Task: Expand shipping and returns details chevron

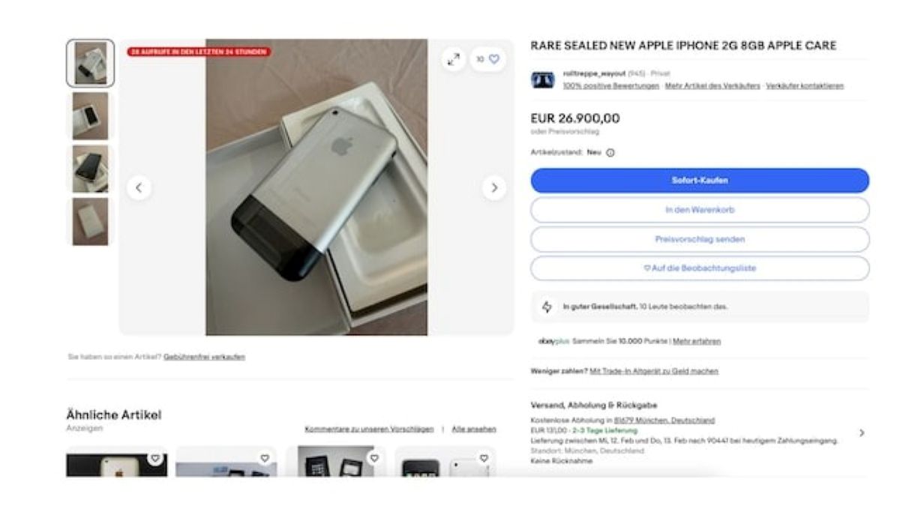Action: [x=862, y=433]
